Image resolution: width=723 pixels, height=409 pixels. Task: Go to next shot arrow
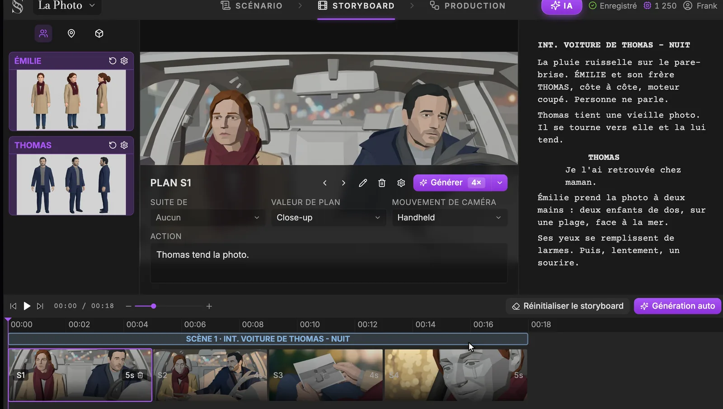343,183
